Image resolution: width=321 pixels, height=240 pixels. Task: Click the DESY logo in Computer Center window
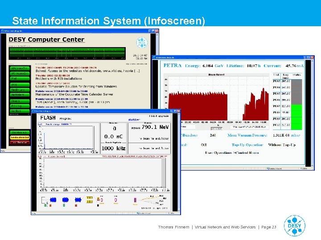click(x=142, y=43)
